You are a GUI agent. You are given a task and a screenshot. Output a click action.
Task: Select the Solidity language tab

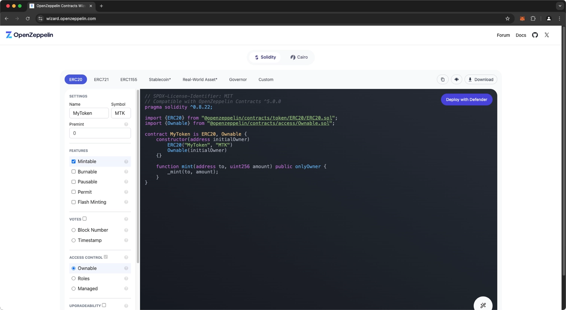(265, 57)
